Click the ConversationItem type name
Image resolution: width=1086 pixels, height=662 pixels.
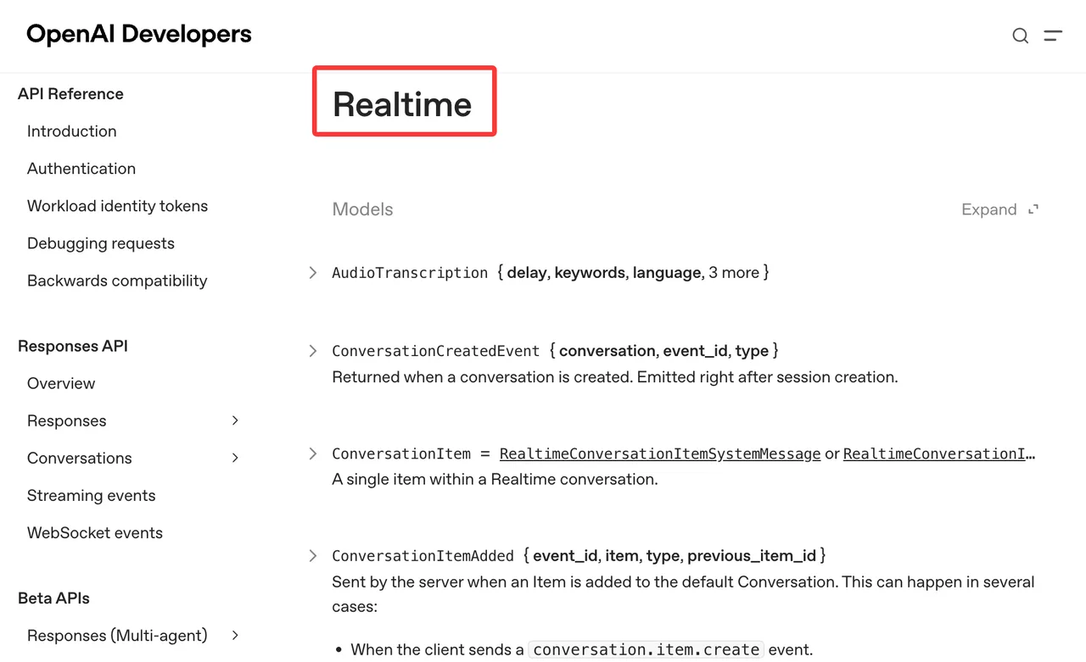coord(401,454)
